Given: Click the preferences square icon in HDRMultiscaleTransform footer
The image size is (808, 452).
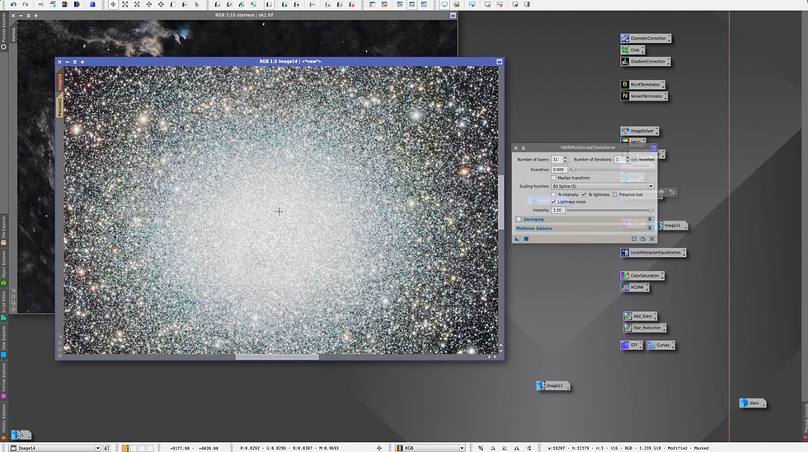Looking at the screenshot, I should pyautogui.click(x=634, y=239).
